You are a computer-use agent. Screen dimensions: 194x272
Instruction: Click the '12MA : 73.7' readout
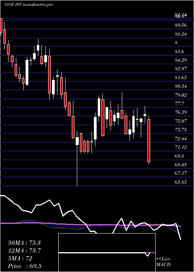click(x=24, y=251)
